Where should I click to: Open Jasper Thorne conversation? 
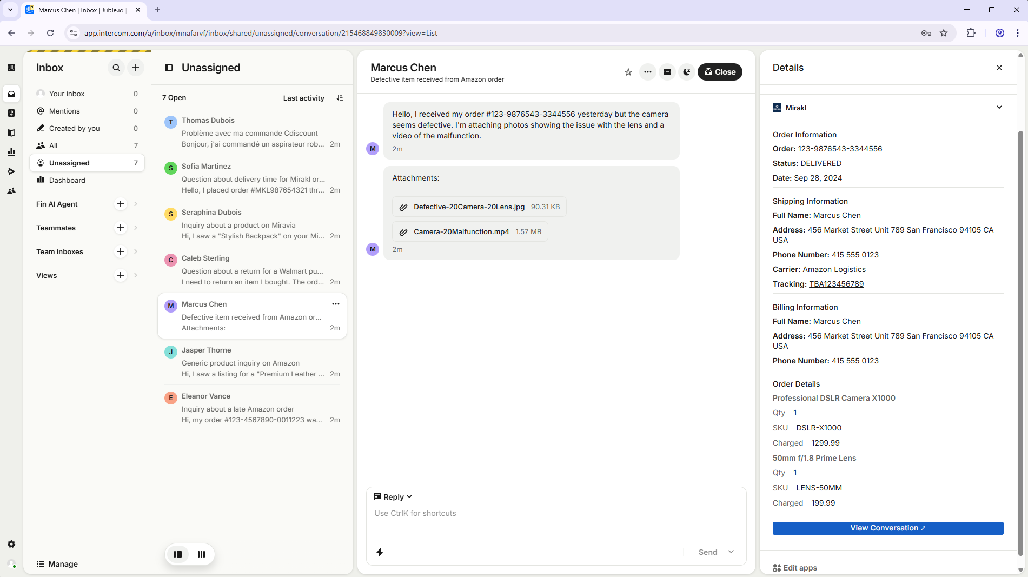[x=252, y=362]
